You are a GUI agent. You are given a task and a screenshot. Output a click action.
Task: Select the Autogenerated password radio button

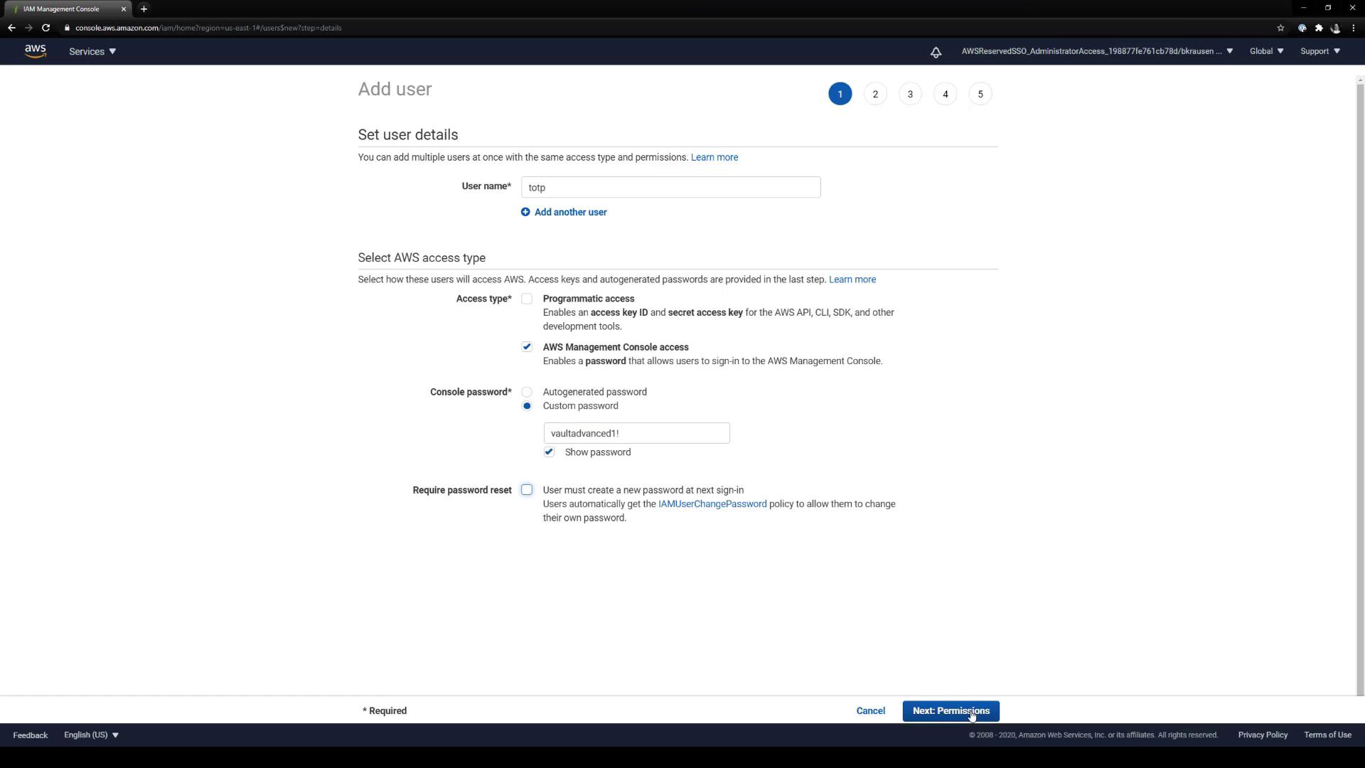click(x=527, y=392)
